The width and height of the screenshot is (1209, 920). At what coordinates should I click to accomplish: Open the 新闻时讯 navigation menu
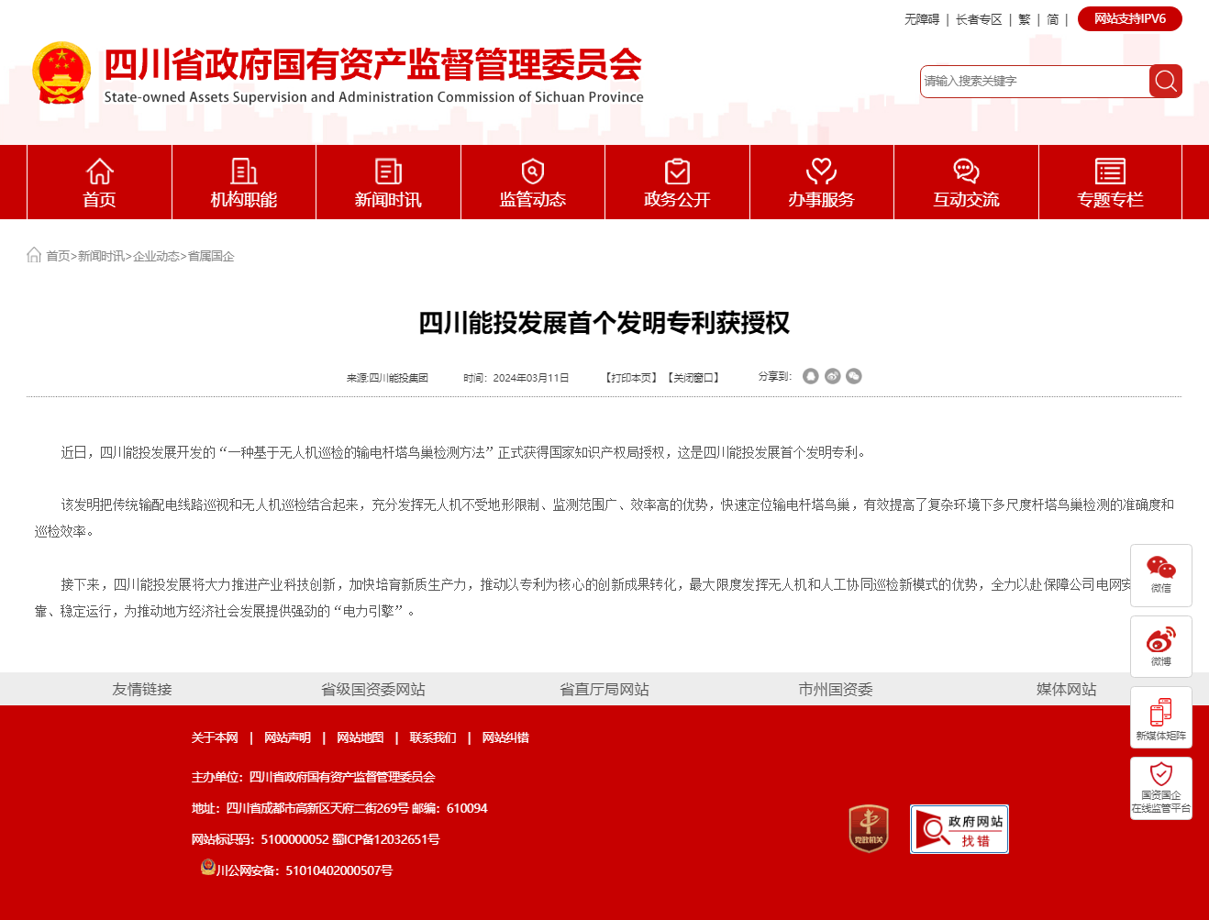(388, 183)
